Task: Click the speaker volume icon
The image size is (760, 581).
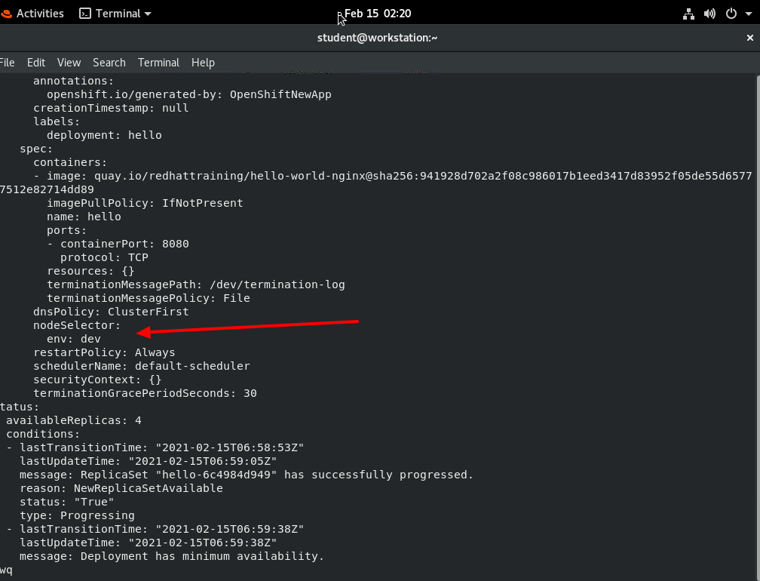Action: (x=709, y=13)
